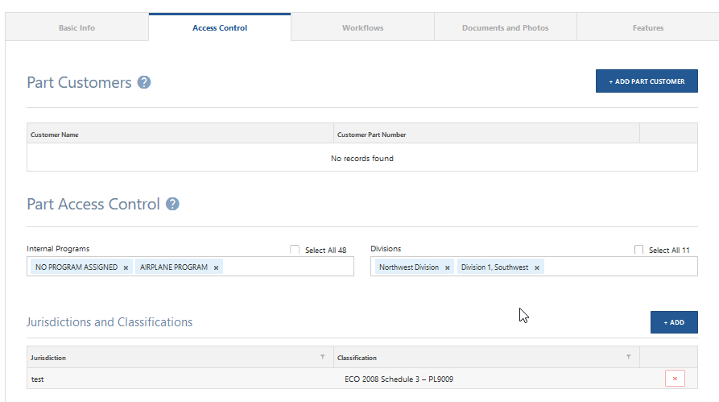This screenshot has height=402, width=719.
Task: Remove Division 1, Southwest tag
Action: tap(537, 267)
